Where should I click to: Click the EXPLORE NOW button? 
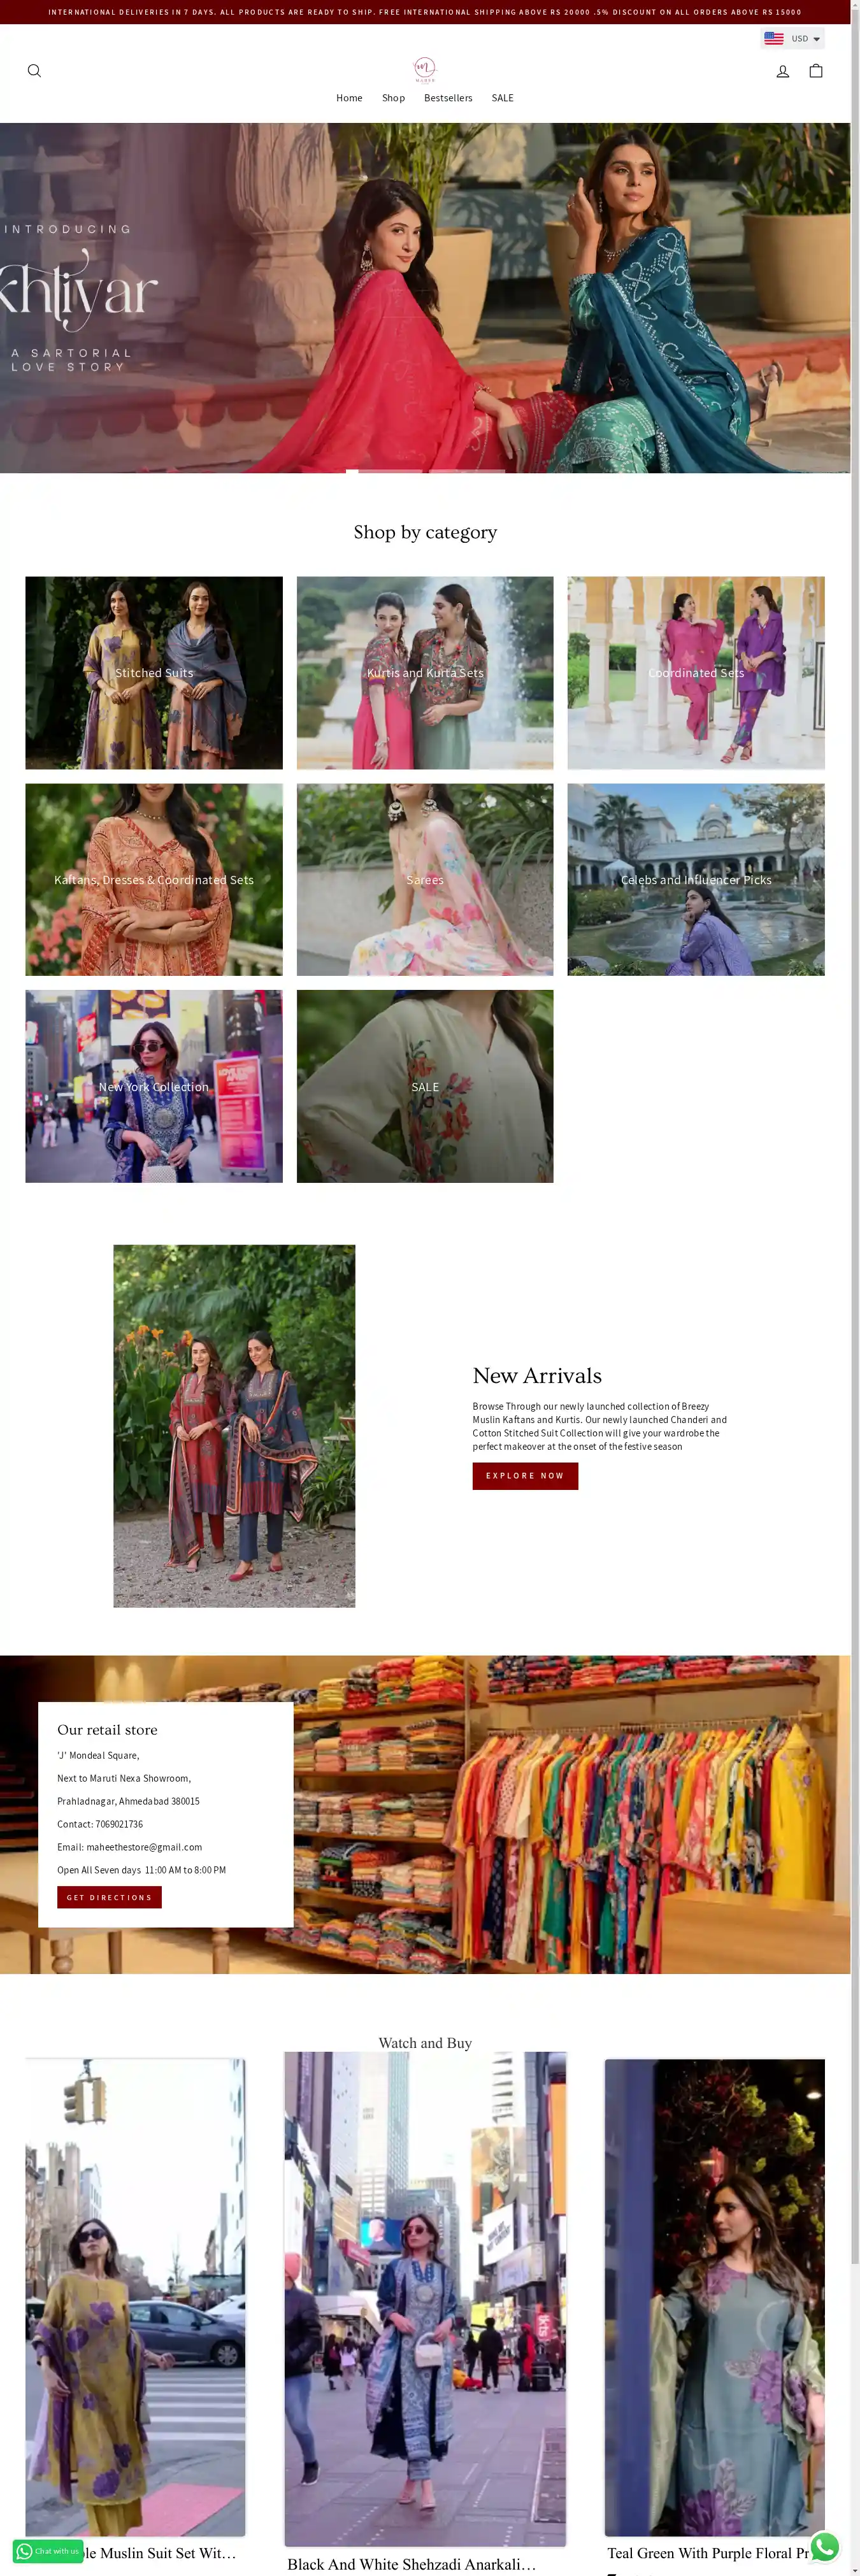pyautogui.click(x=525, y=1476)
